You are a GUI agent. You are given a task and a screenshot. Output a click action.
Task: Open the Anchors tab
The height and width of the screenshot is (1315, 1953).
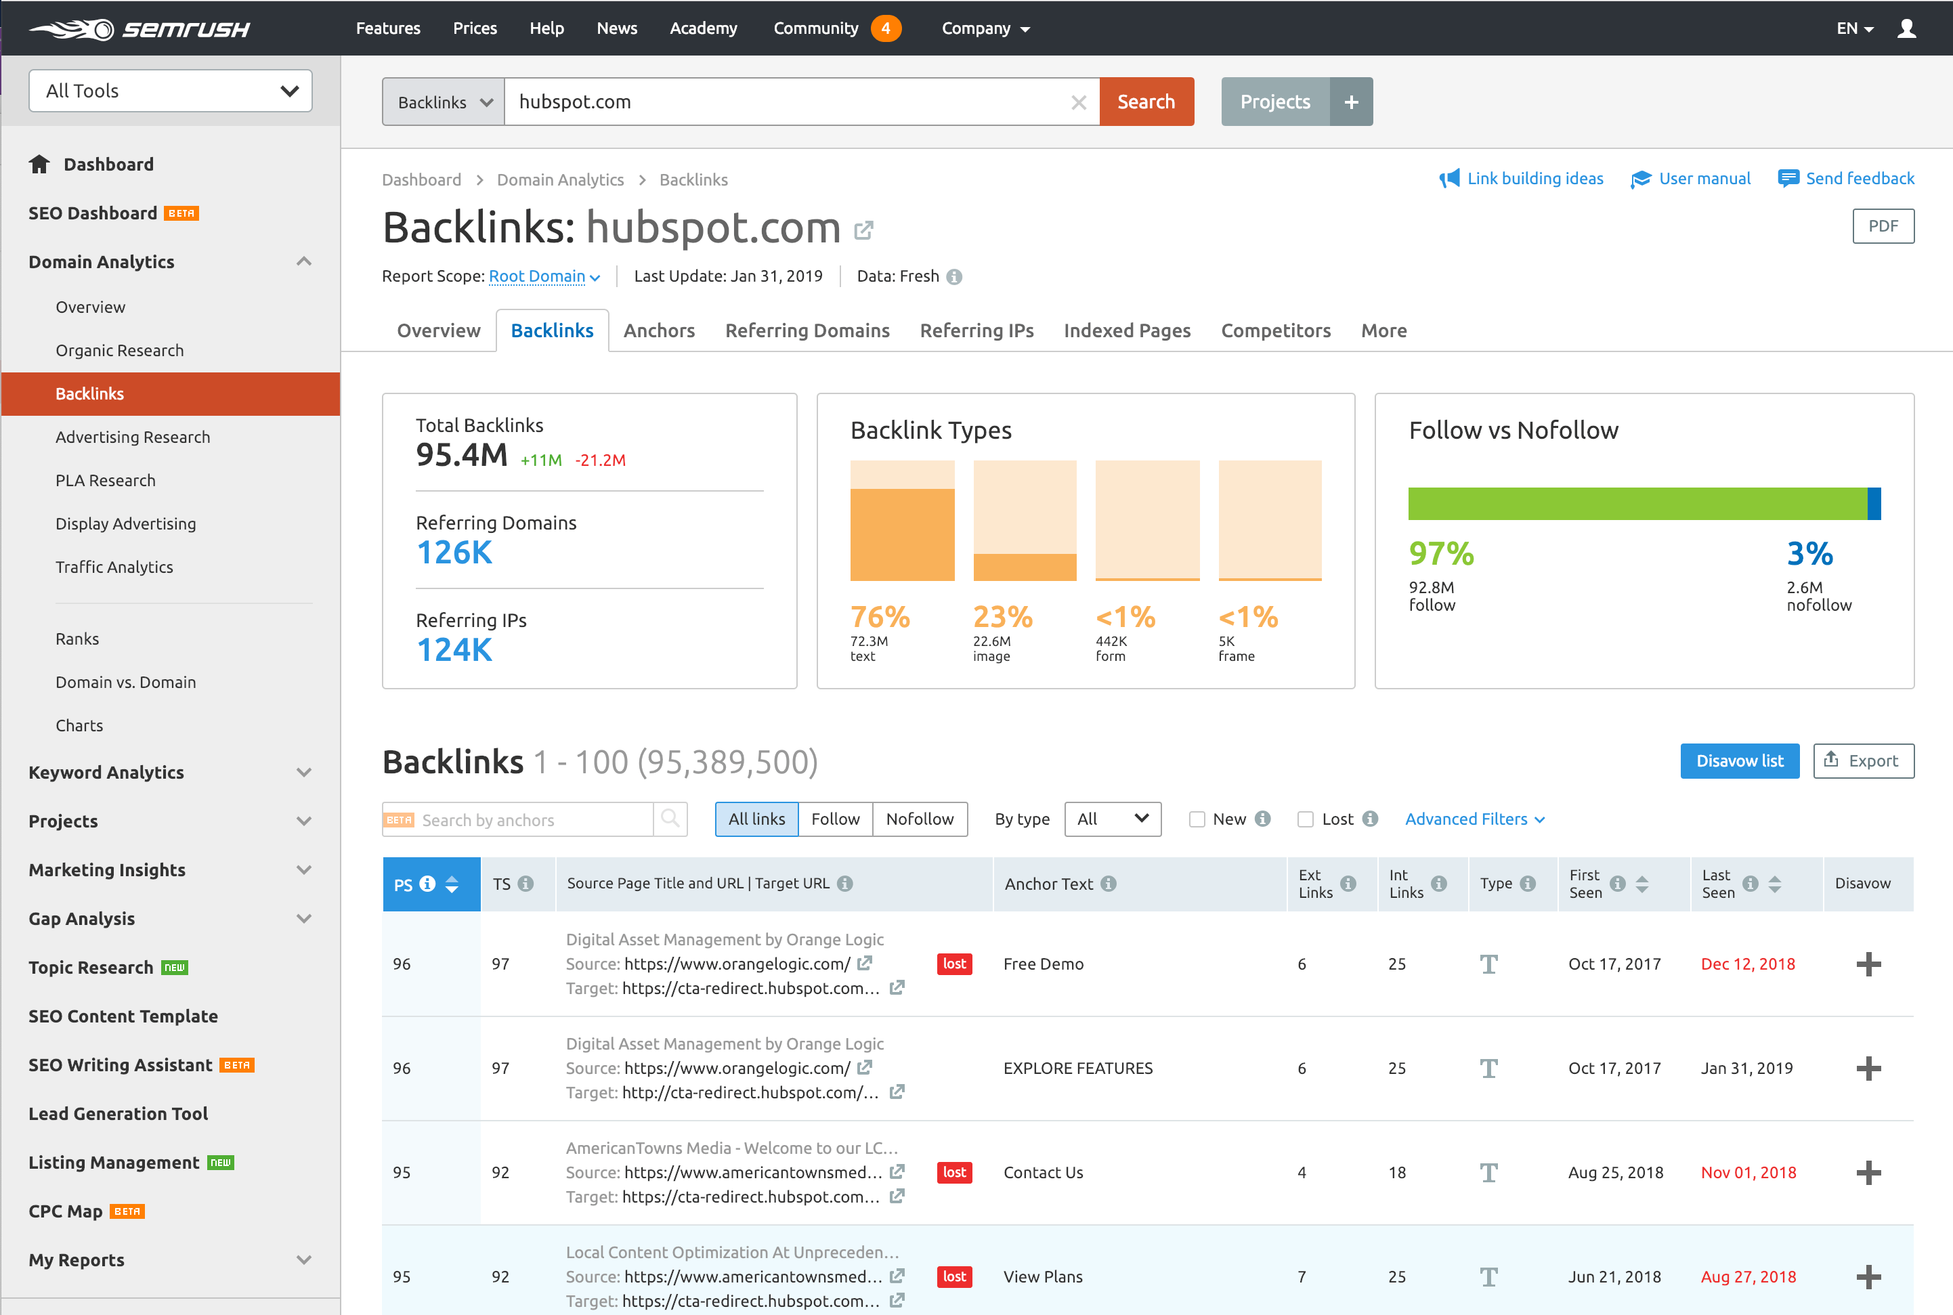coord(658,330)
